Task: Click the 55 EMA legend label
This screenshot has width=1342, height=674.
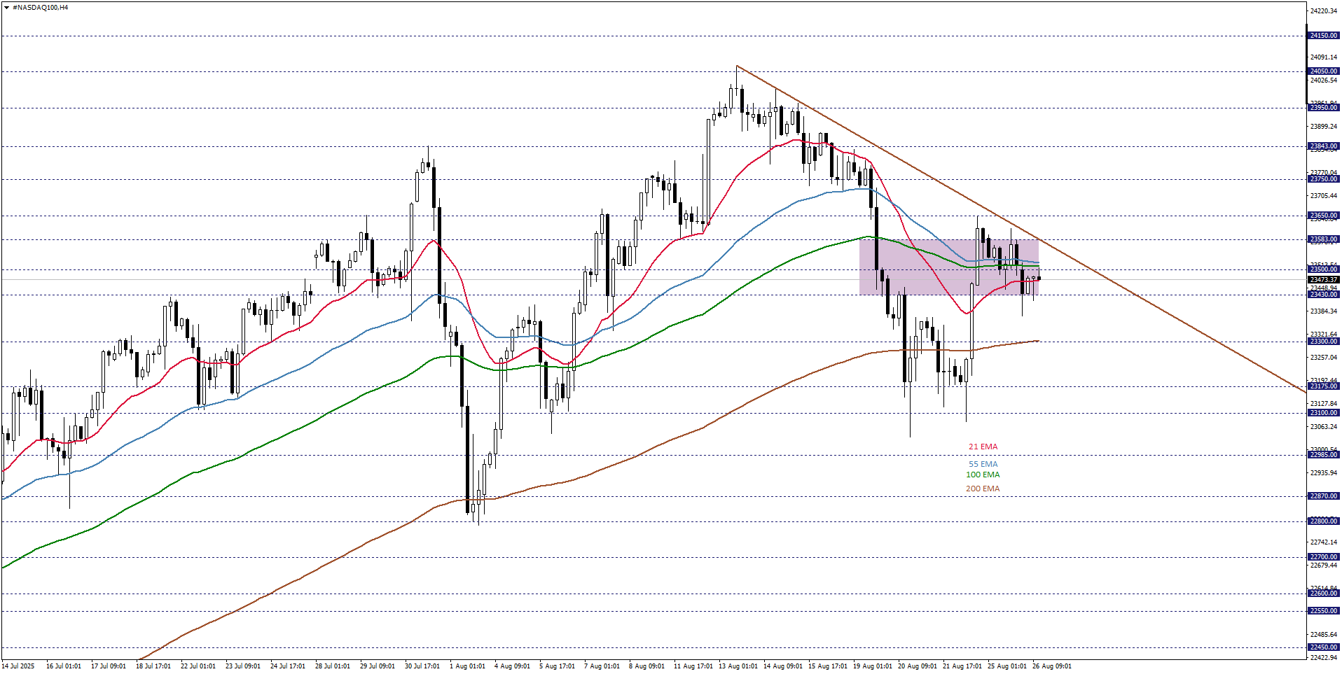Action: click(x=983, y=464)
